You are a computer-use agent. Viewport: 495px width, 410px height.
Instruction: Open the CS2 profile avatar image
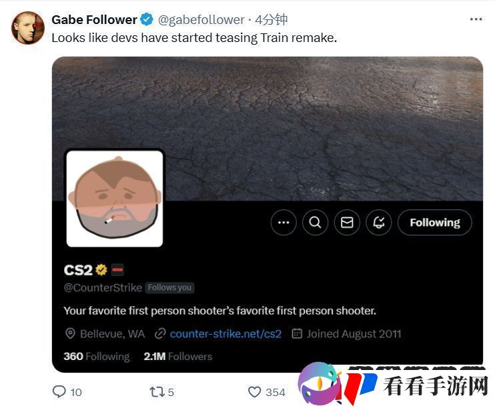point(115,199)
